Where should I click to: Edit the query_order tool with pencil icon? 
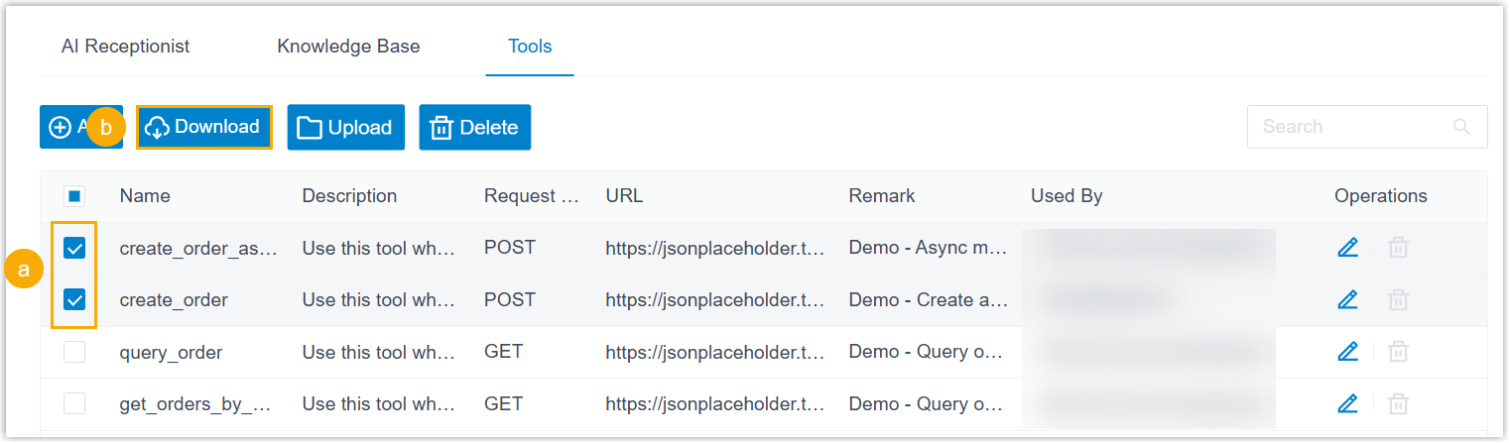[1347, 351]
